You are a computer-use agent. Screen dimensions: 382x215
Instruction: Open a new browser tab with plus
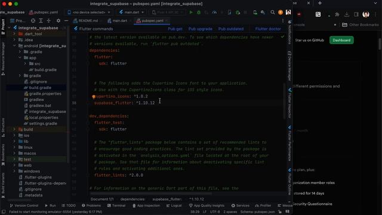[x=320, y=3]
